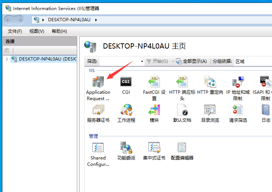Viewport: 272px width, 192px height.
Task: Open 默认文档 feature icon
Action: (182, 110)
